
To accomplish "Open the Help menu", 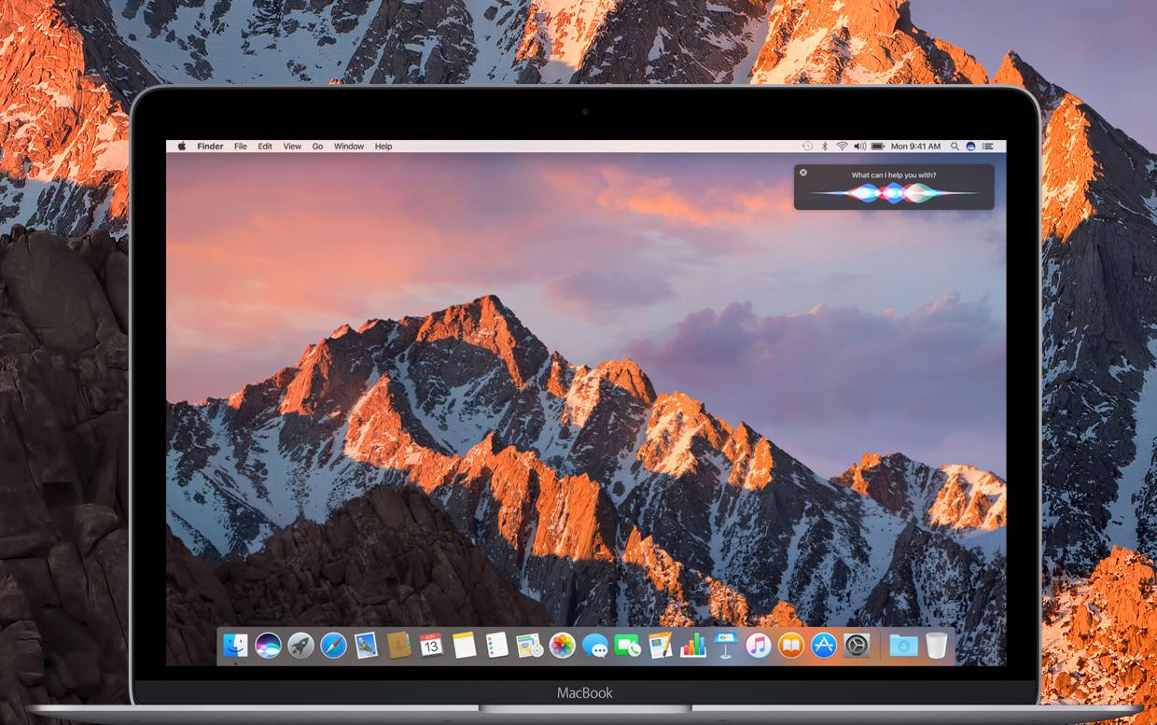I will coord(383,146).
